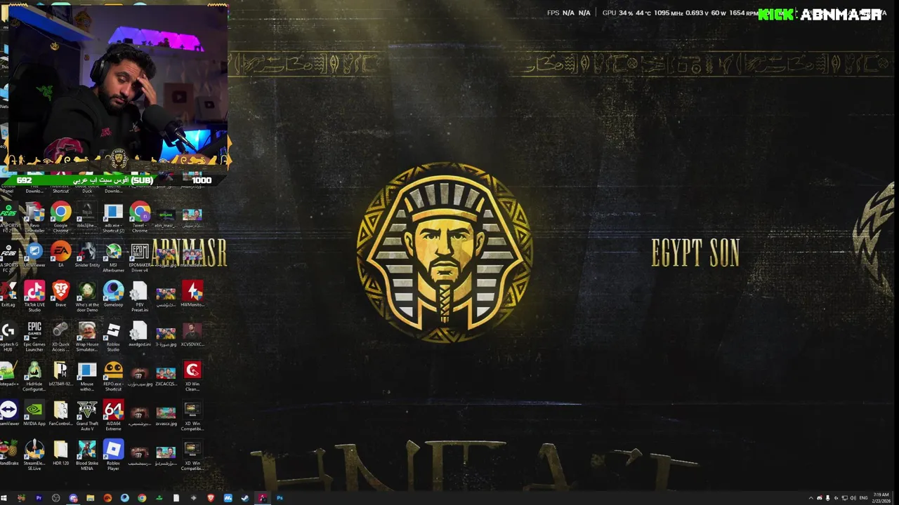Open the AIDA64 Extreme shortcut

[113, 415]
